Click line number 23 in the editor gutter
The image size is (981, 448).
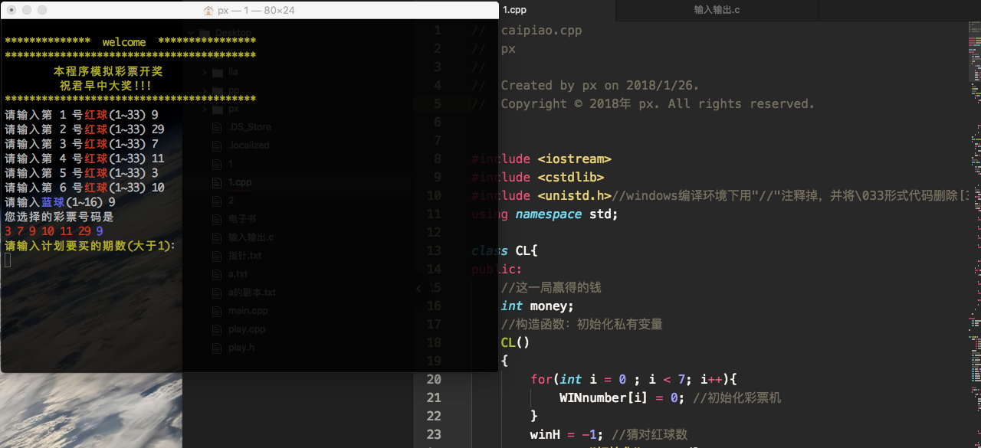pyautogui.click(x=434, y=435)
